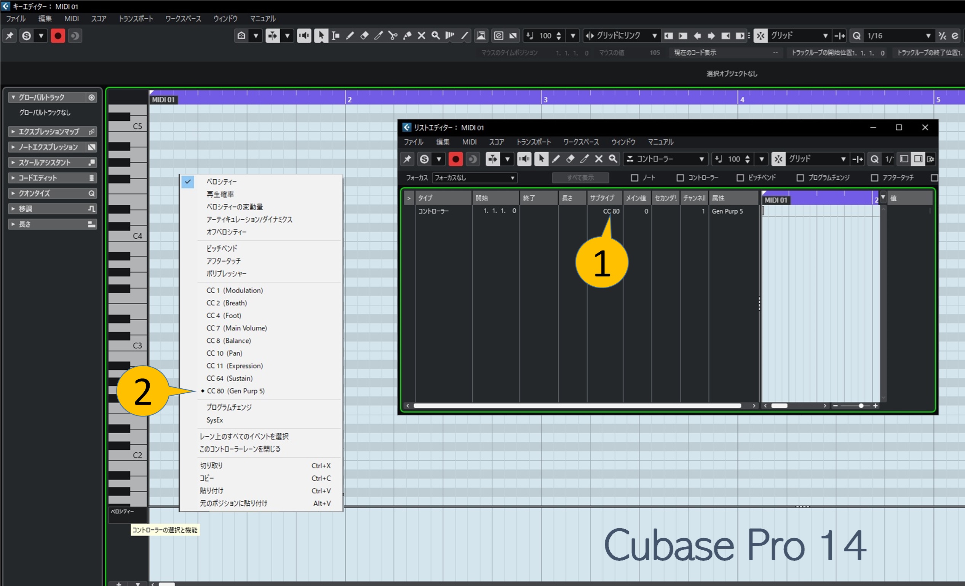This screenshot has height=586, width=965.
Task: Click the MIDI 01 part label in List Editor ruler
Action: point(775,200)
